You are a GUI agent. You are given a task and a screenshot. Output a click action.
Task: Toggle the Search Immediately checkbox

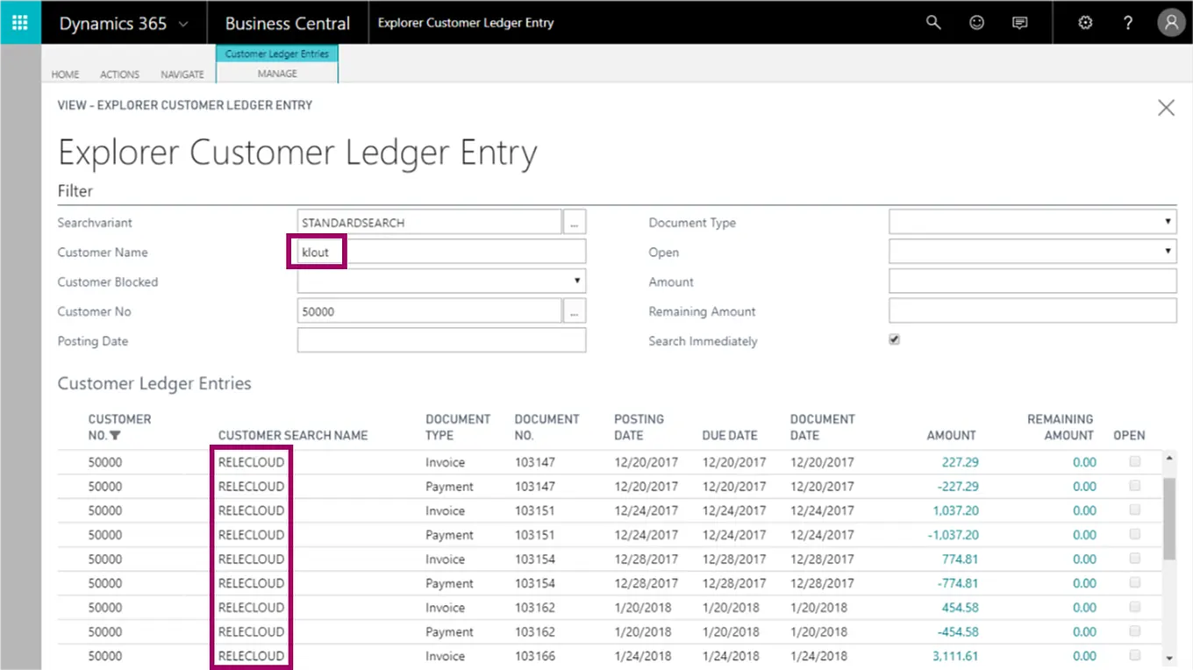click(x=894, y=339)
